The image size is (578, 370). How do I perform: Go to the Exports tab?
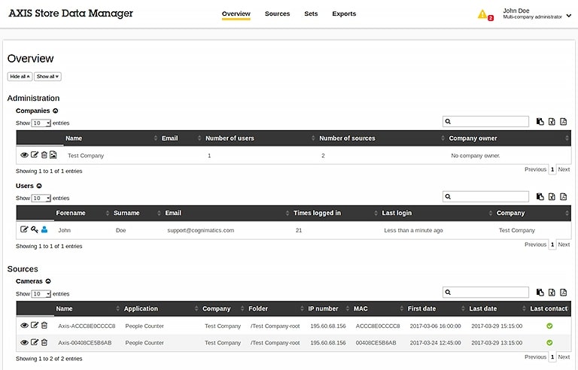click(x=344, y=14)
